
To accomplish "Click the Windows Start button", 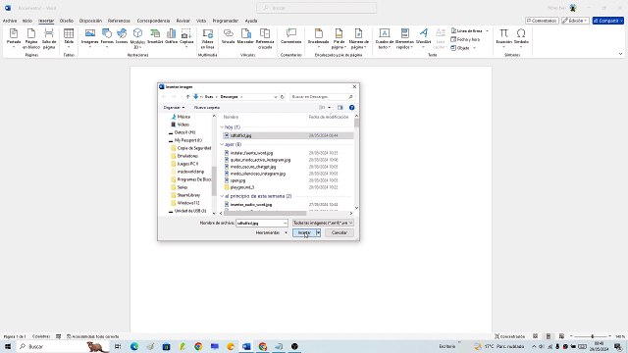I will pos(8,346).
